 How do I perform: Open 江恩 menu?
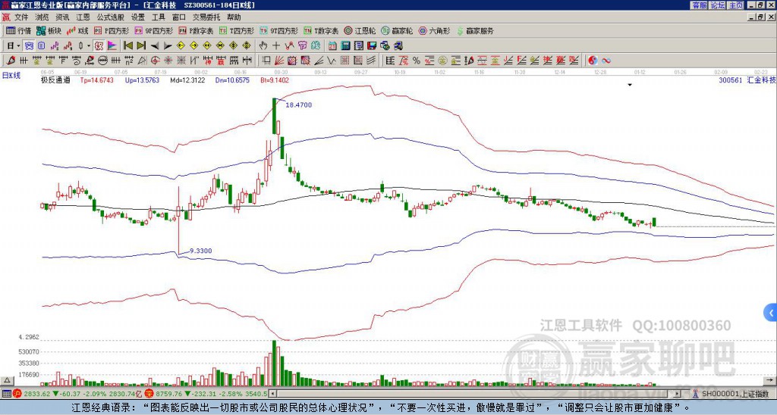83,17
